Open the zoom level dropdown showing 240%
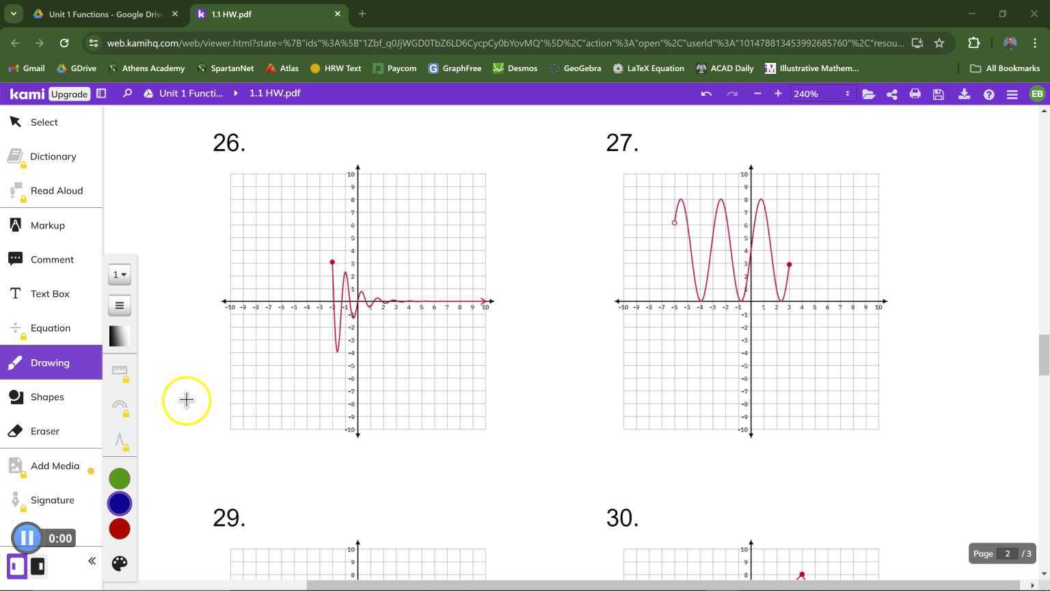The height and width of the screenshot is (591, 1050). [x=821, y=94]
